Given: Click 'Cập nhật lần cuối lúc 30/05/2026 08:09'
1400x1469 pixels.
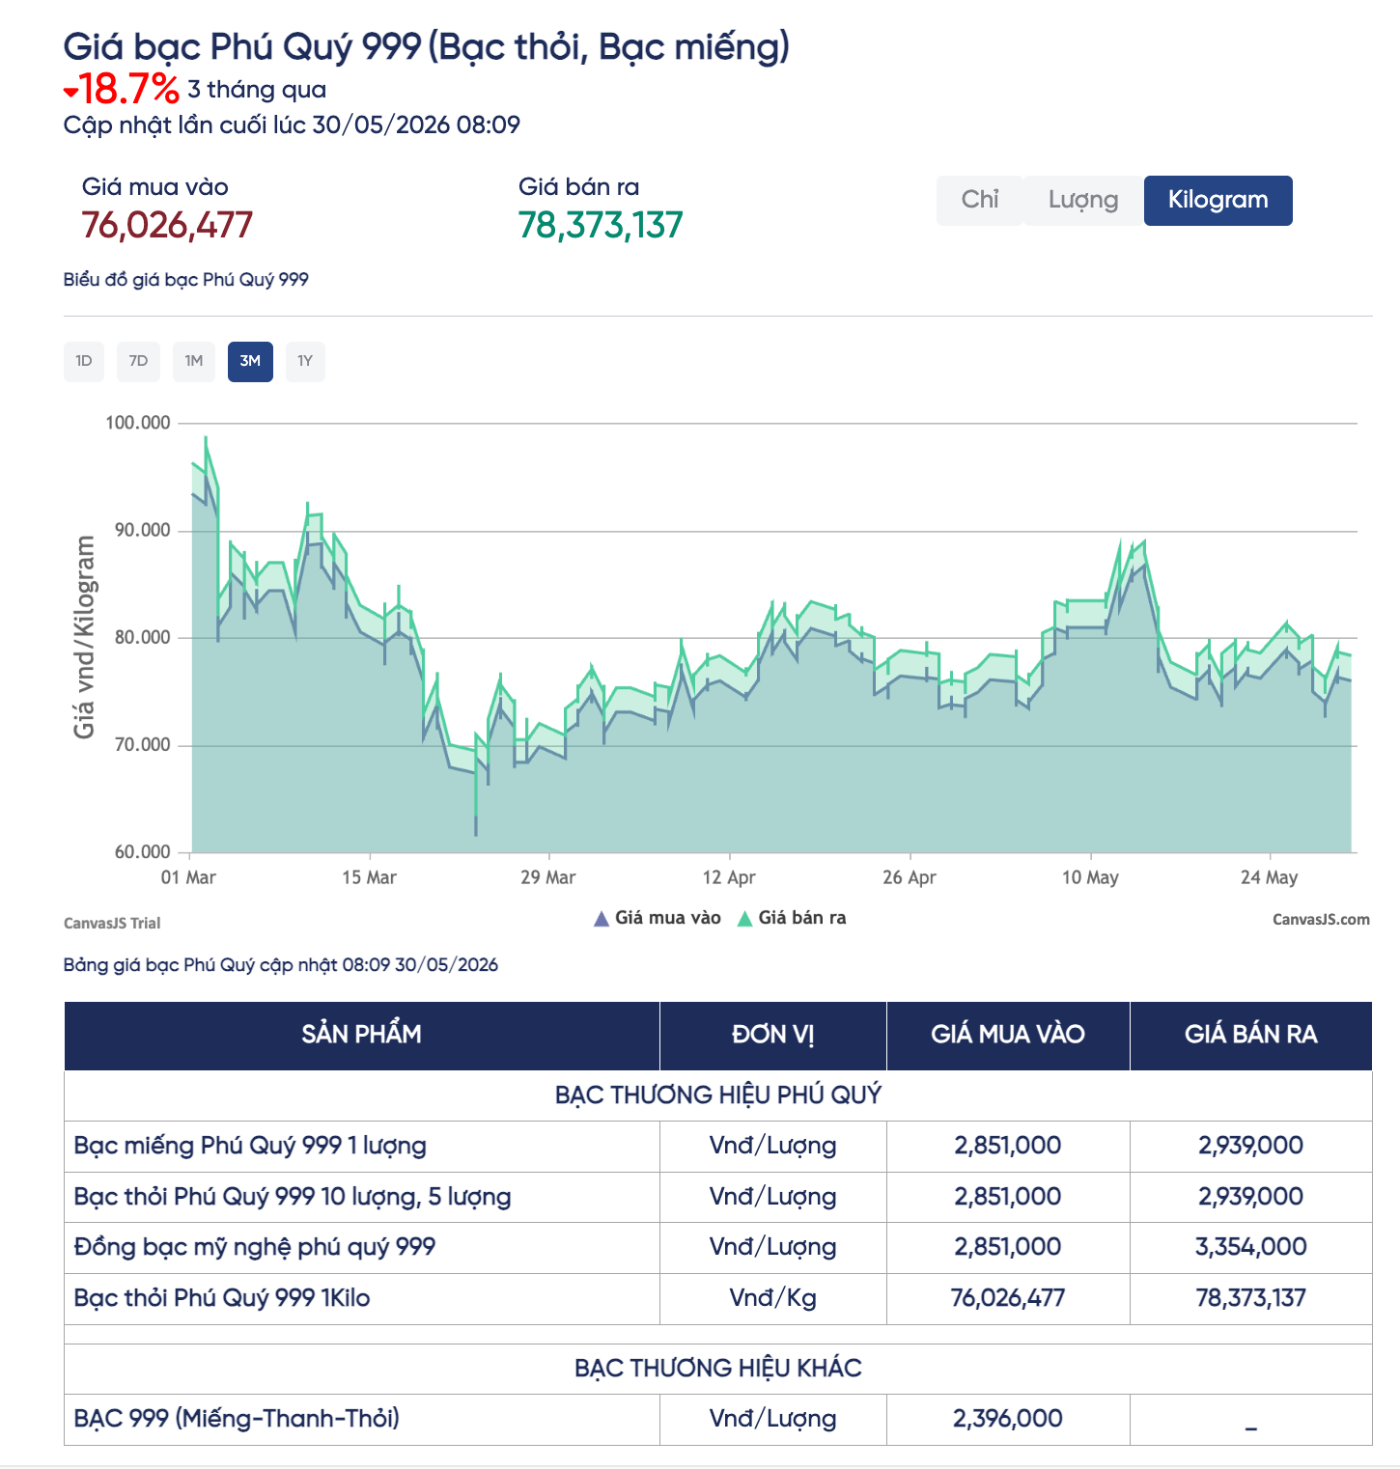Looking at the screenshot, I should (292, 125).
